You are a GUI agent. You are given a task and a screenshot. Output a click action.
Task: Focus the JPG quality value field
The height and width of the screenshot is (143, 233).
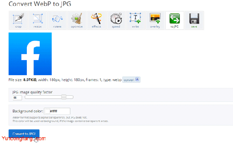tap(17, 98)
